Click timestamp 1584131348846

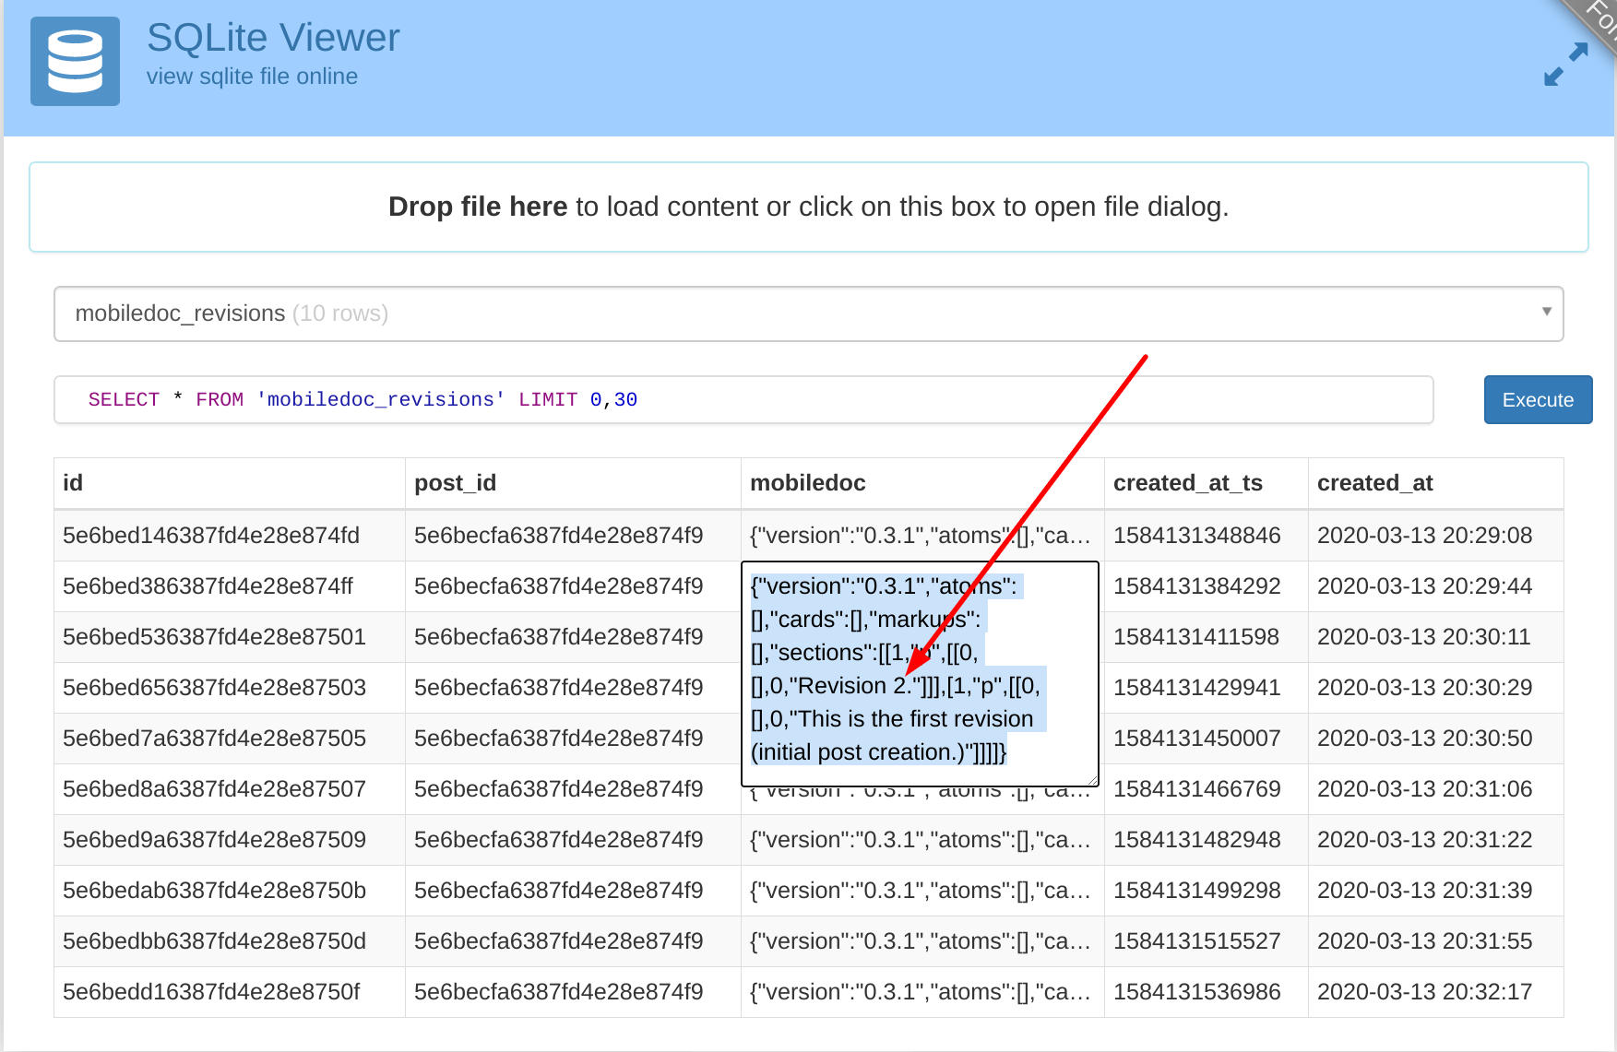click(x=1196, y=536)
